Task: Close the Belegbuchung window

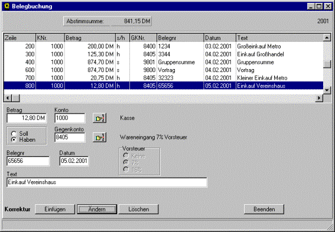Action: tap(328, 6)
